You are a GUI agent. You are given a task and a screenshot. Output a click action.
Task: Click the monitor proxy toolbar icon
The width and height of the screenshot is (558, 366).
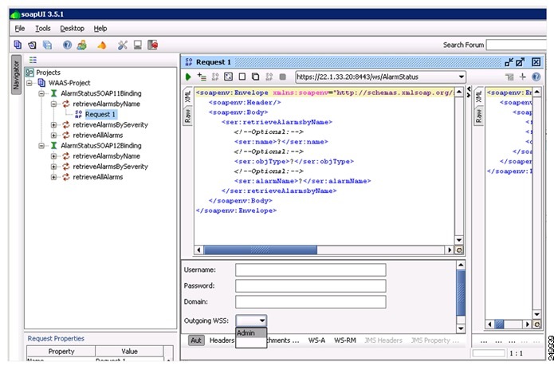(x=138, y=45)
